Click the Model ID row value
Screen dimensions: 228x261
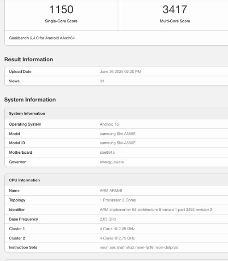point(117,143)
